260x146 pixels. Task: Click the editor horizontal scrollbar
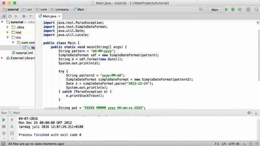51,109
